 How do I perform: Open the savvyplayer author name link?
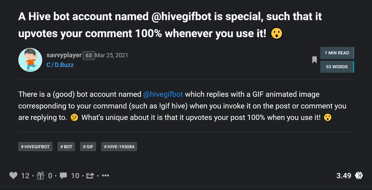pos(64,55)
